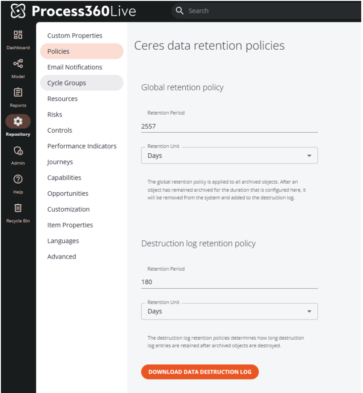Open the Advanced settings entry
The height and width of the screenshot is (393, 363).
click(x=62, y=257)
